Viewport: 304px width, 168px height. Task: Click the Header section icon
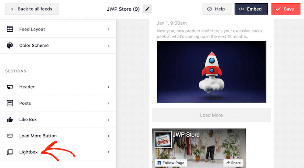pos(10,87)
